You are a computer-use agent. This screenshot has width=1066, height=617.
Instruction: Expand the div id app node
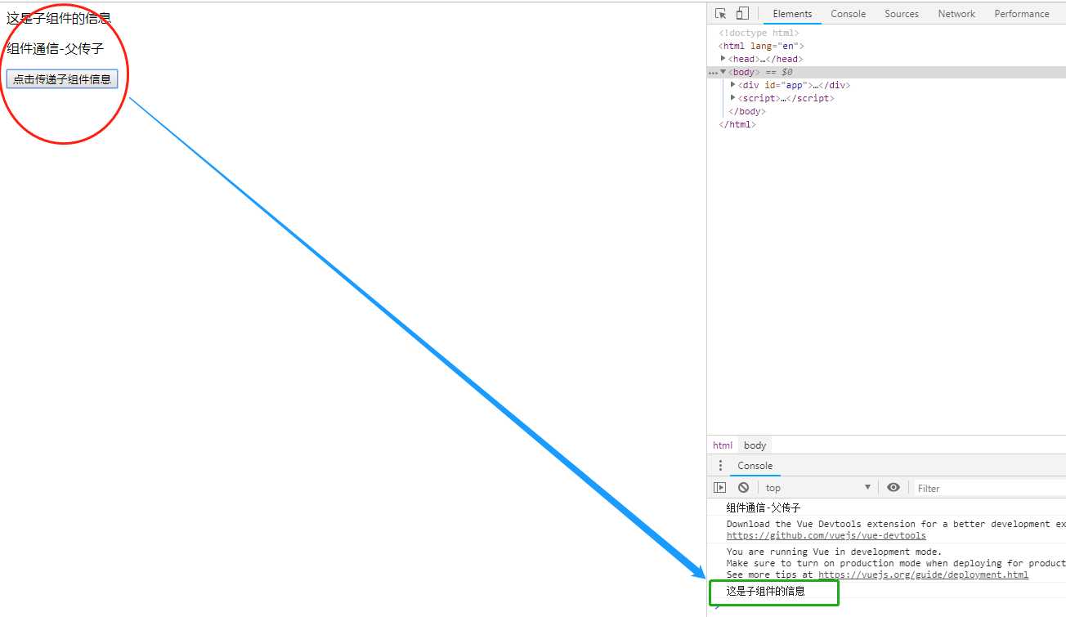coord(732,85)
